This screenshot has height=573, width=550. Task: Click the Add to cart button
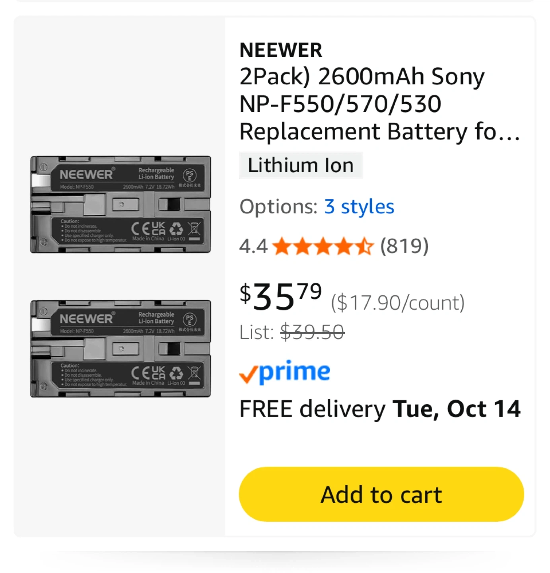pos(381,494)
